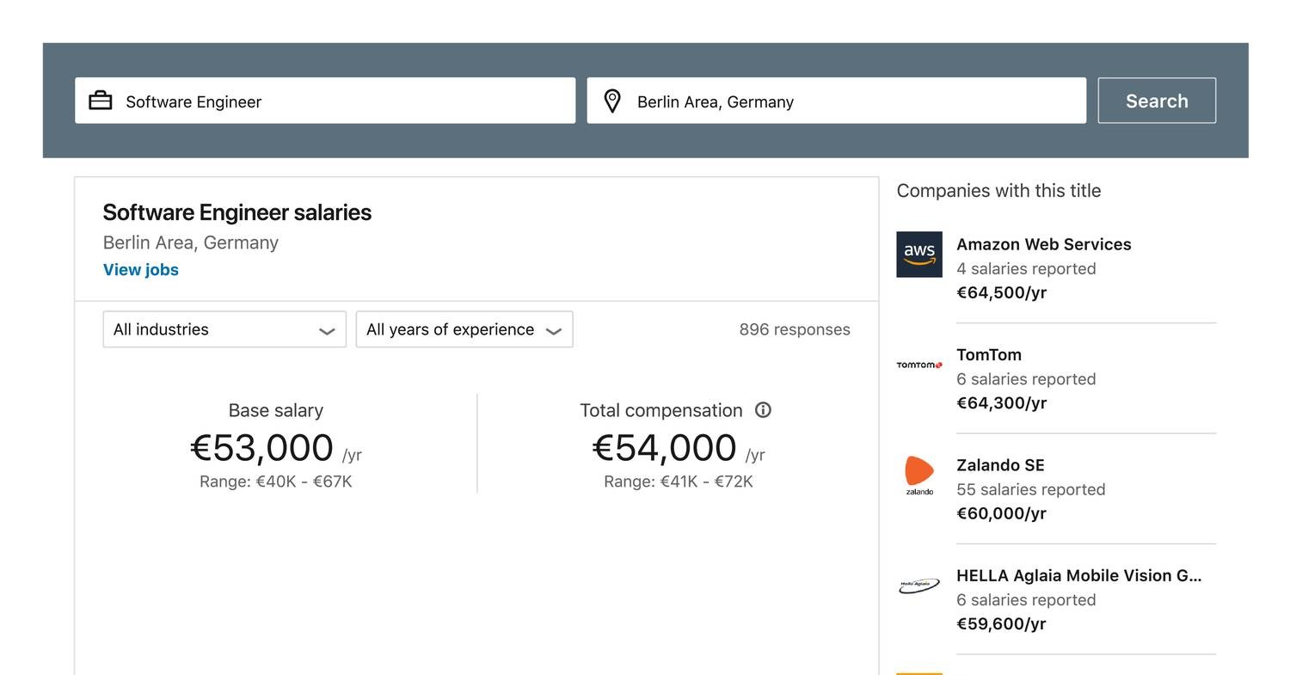The image size is (1290, 675).
Task: Click the location pin icon
Action: [x=612, y=101]
